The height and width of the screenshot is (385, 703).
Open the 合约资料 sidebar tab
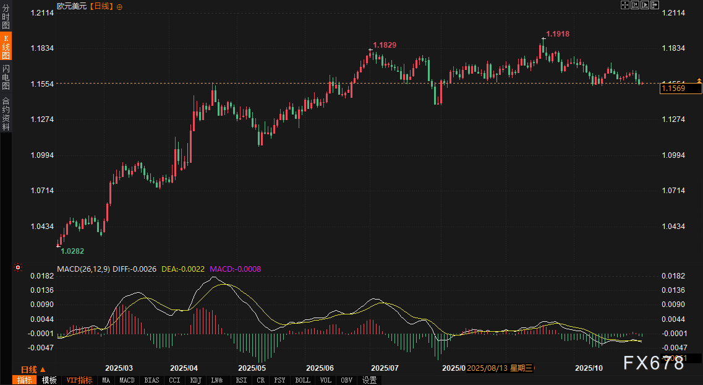point(6,113)
